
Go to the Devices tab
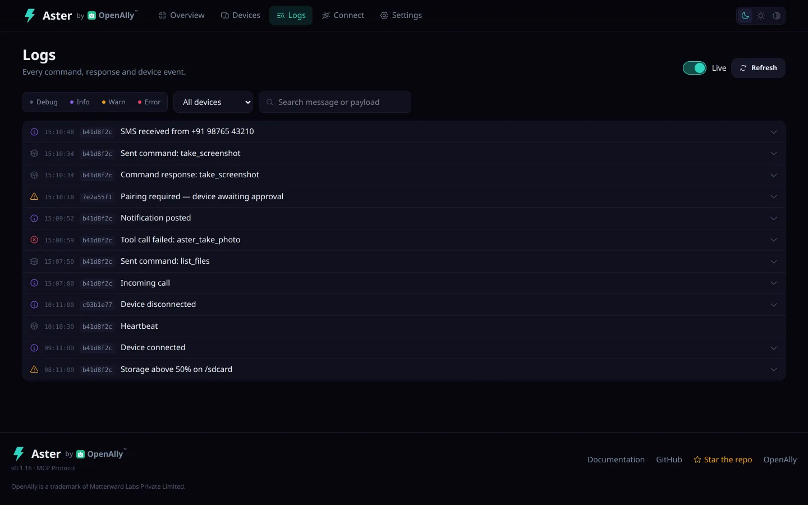coord(241,15)
